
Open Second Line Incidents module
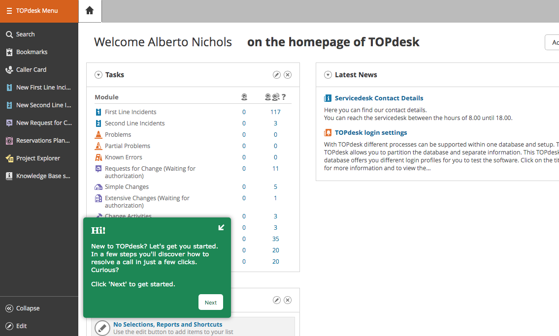point(135,123)
